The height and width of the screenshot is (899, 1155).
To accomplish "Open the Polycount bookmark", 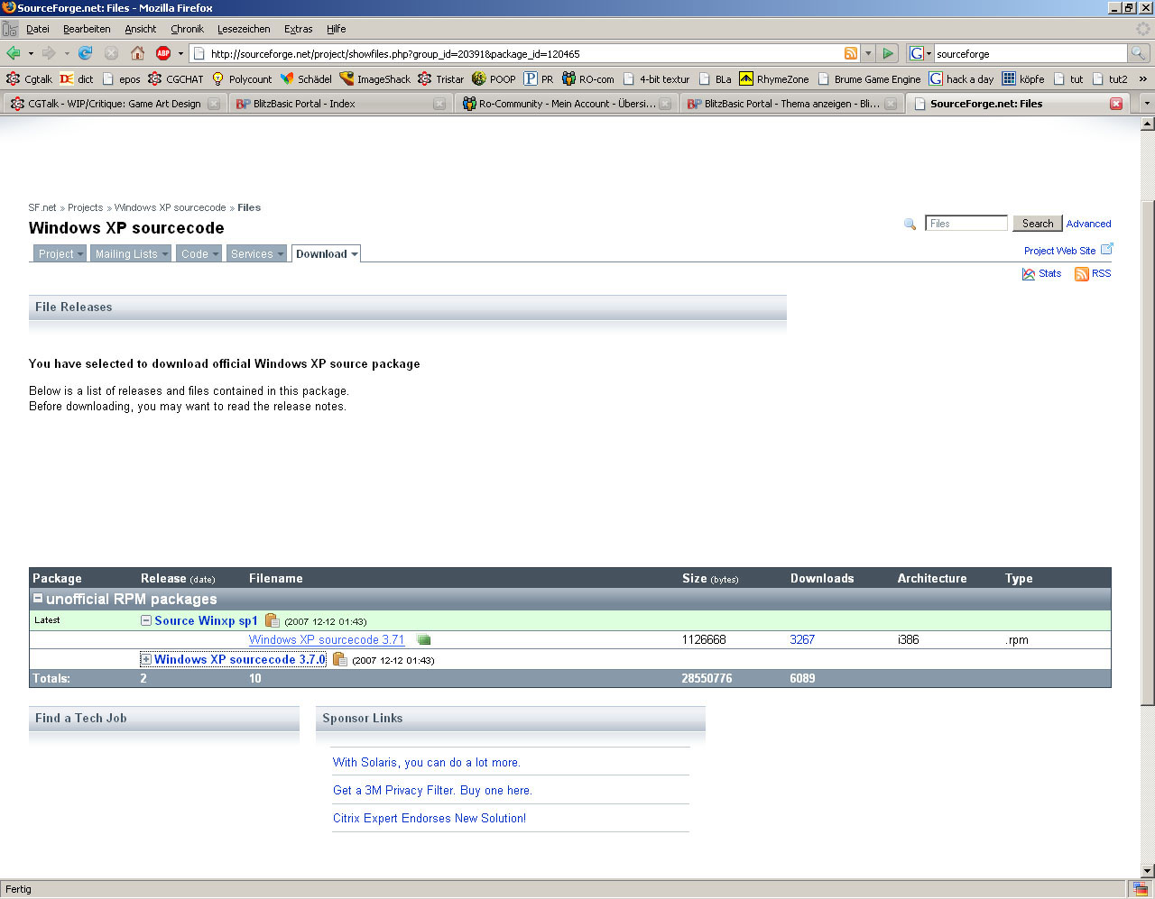I will [241, 79].
